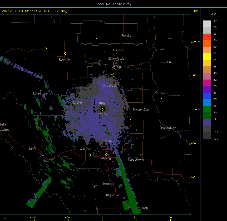Select the light gray 70-80 dBZ swatch
The width and height of the screenshot is (227, 221).
click(207, 24)
